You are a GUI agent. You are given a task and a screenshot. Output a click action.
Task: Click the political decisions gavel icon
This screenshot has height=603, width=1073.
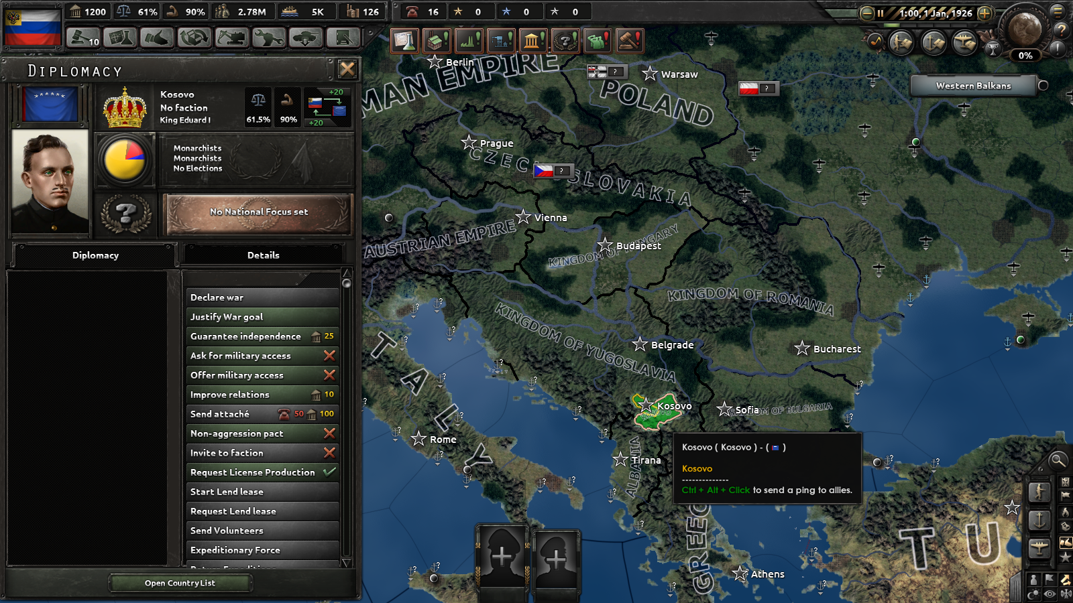coord(83,38)
